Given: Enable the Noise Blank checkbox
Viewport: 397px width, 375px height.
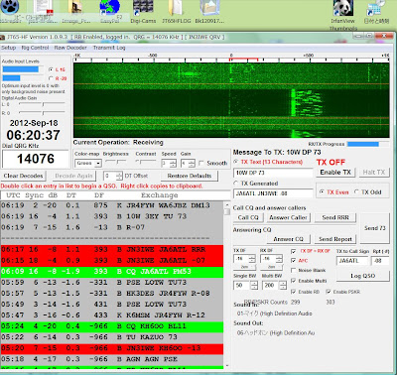Looking at the screenshot, I should click(x=293, y=270).
